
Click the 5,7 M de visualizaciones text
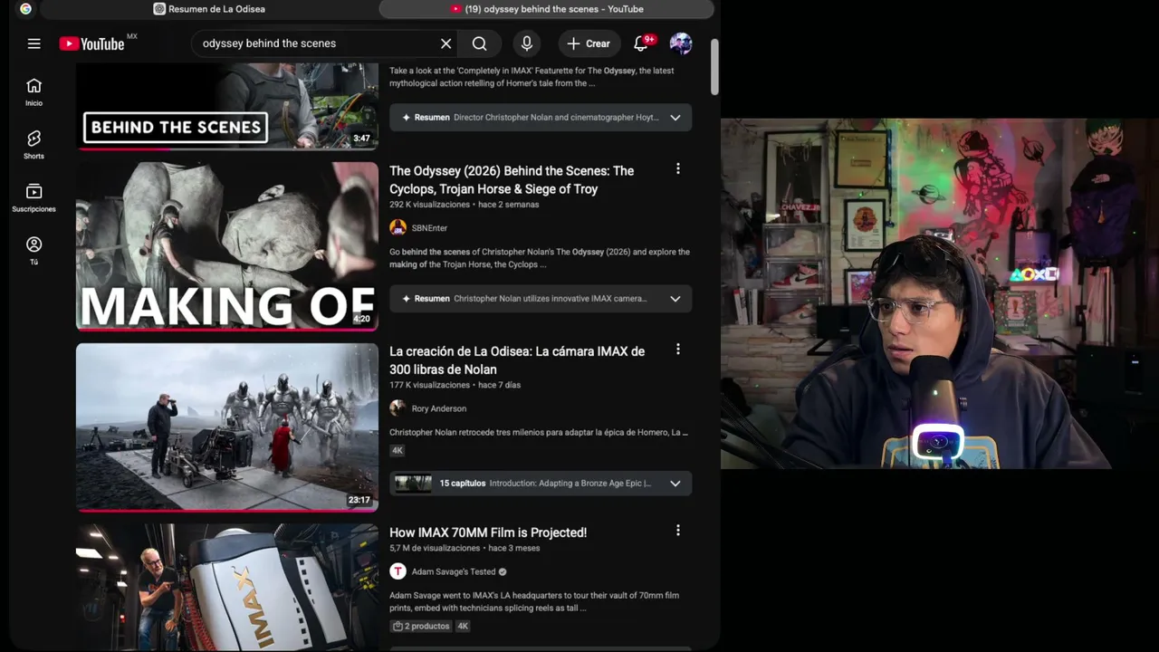(x=435, y=548)
